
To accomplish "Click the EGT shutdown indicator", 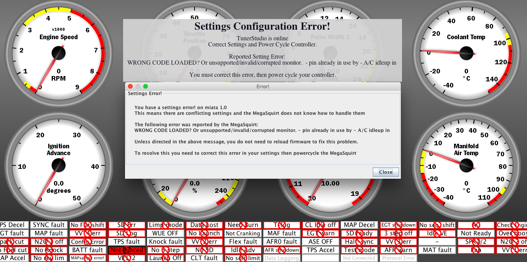I will coord(398,225).
